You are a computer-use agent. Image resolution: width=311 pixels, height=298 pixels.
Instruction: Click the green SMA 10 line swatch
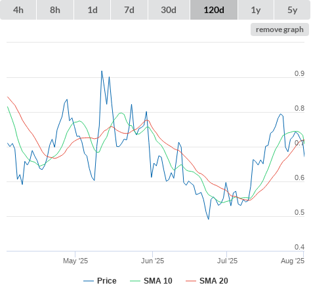135,281
